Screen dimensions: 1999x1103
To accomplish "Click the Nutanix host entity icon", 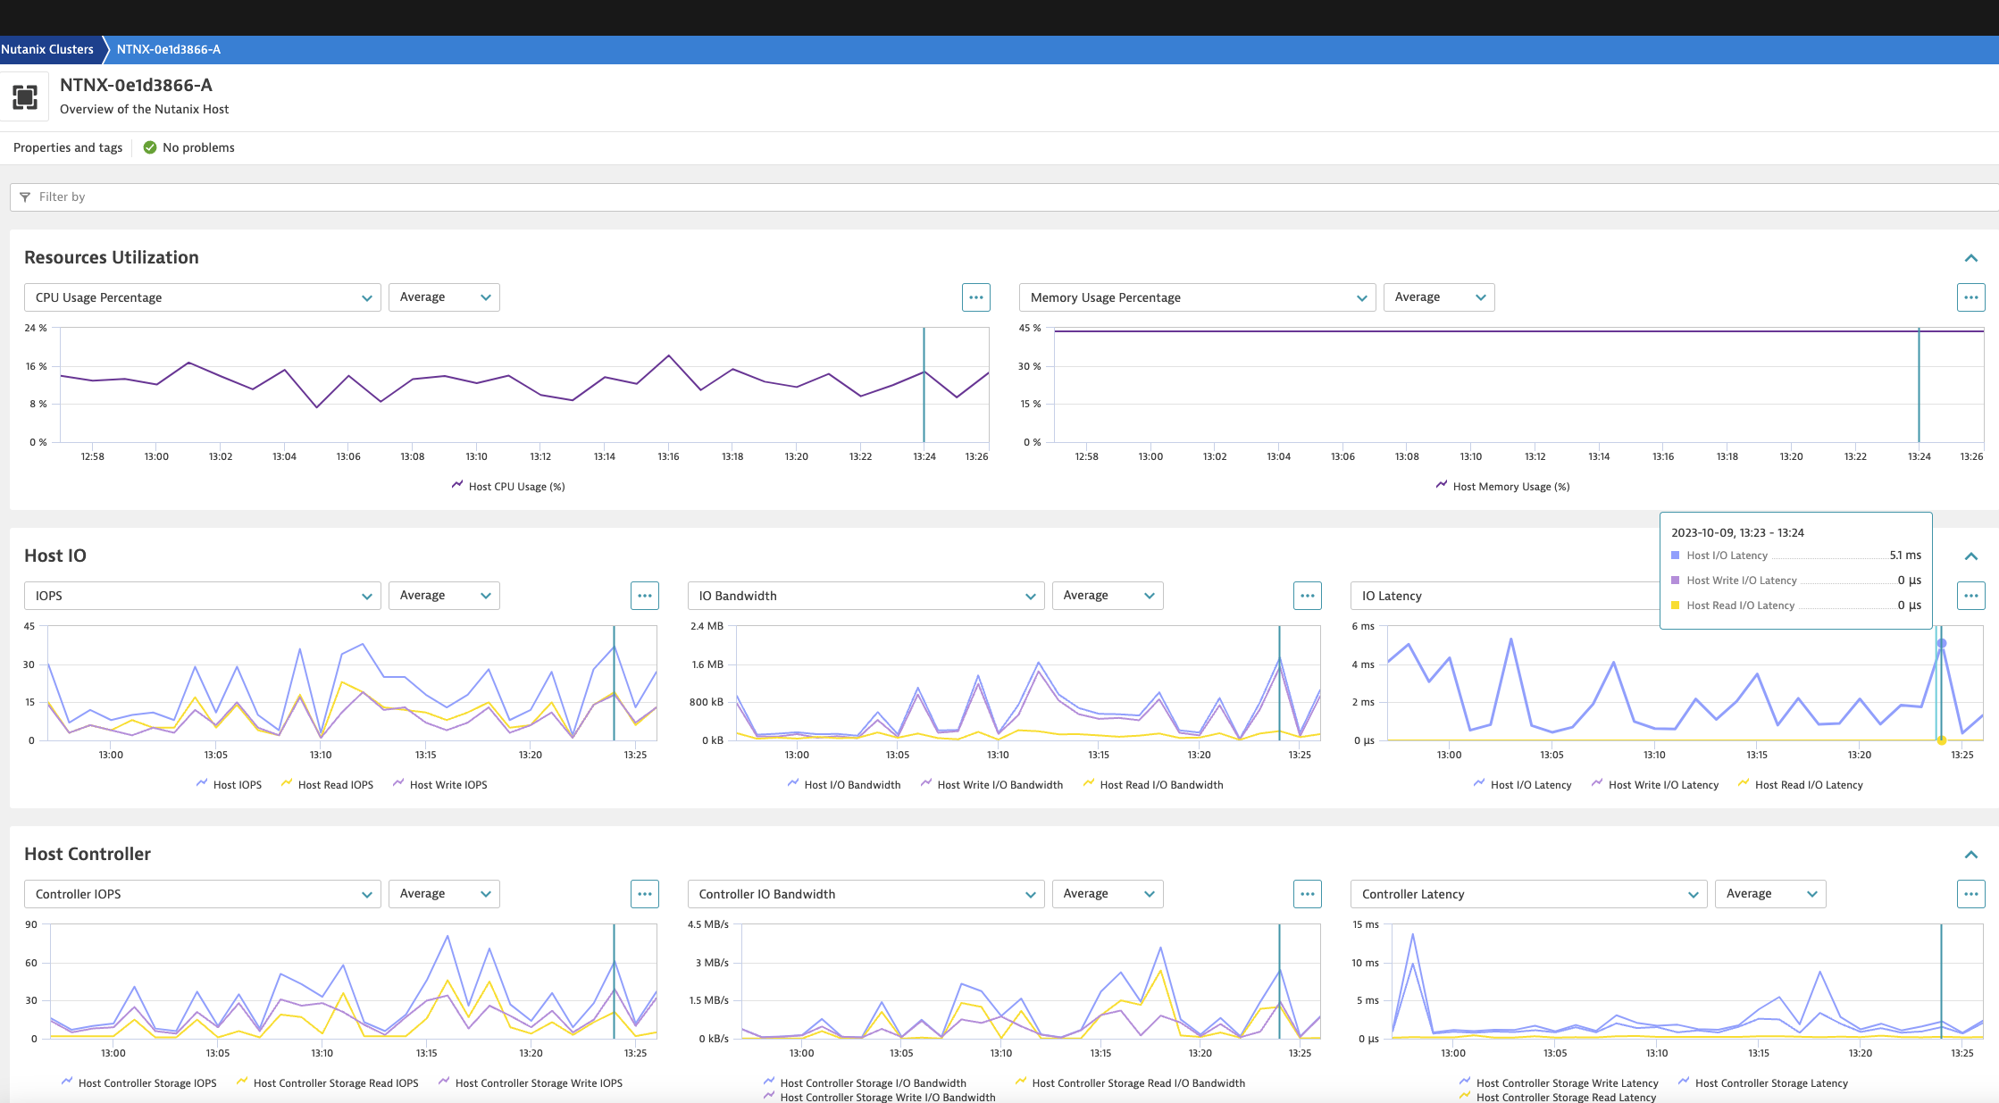I will (x=25, y=96).
